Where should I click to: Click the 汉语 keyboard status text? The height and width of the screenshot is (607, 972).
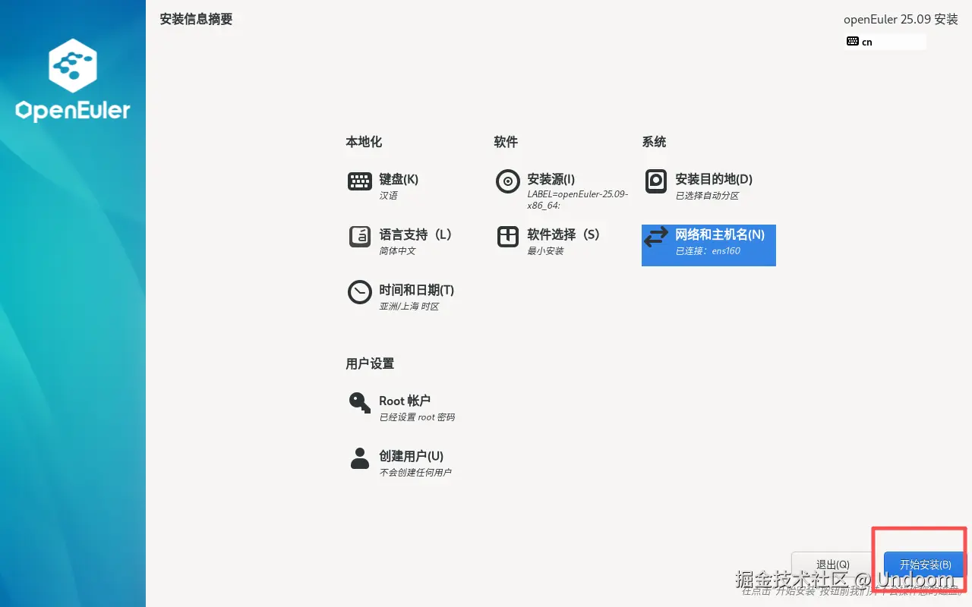pyautogui.click(x=389, y=196)
